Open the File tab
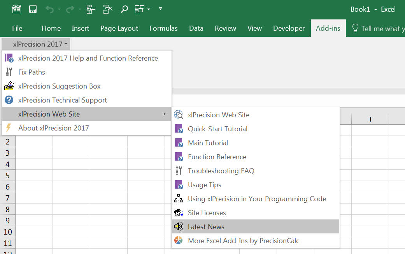Viewport: 405px width, 254px height. pyautogui.click(x=17, y=28)
